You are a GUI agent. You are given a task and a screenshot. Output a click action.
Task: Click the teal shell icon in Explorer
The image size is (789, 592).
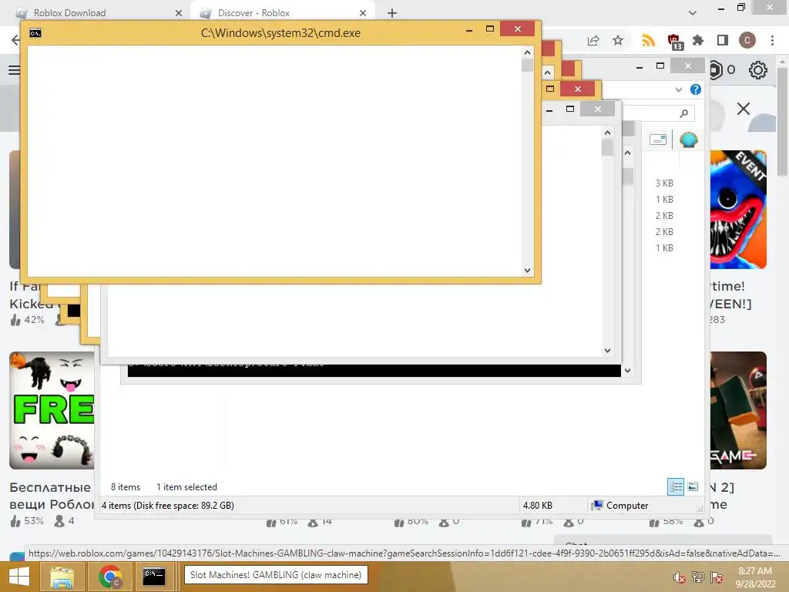[x=688, y=140]
